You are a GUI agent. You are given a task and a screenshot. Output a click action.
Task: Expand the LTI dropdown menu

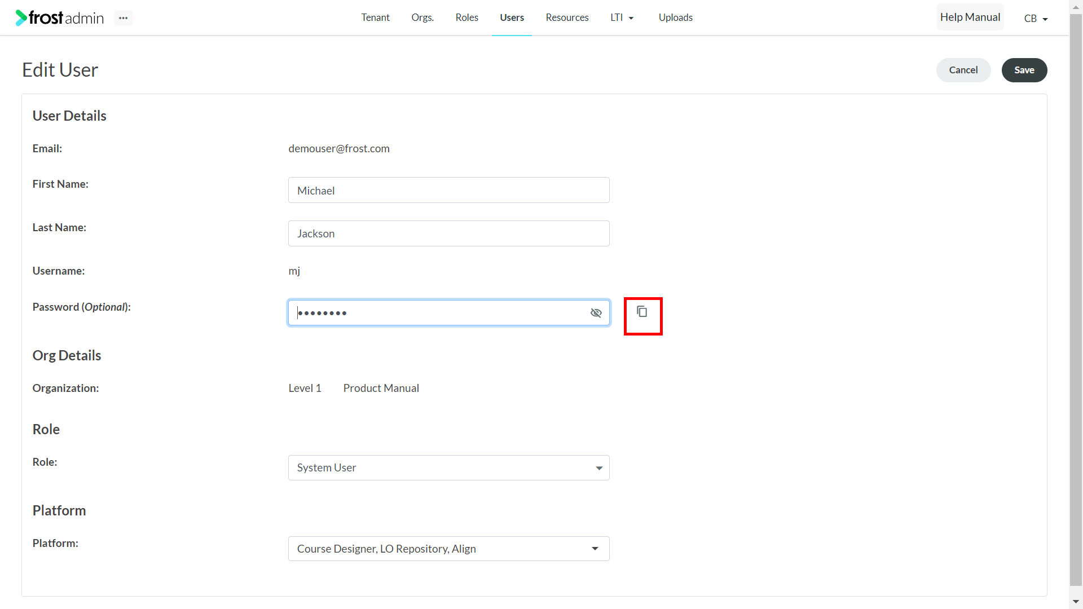[x=622, y=17]
